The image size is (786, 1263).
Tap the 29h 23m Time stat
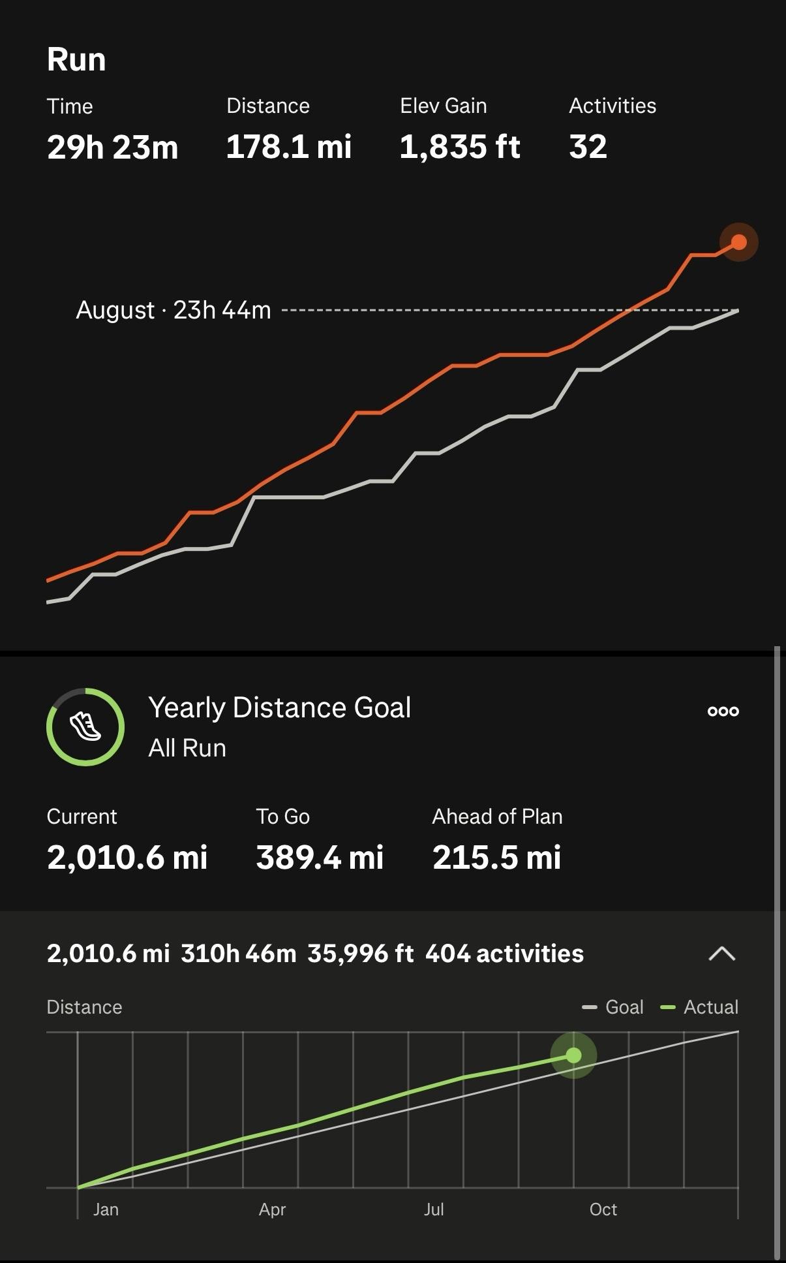tap(112, 147)
